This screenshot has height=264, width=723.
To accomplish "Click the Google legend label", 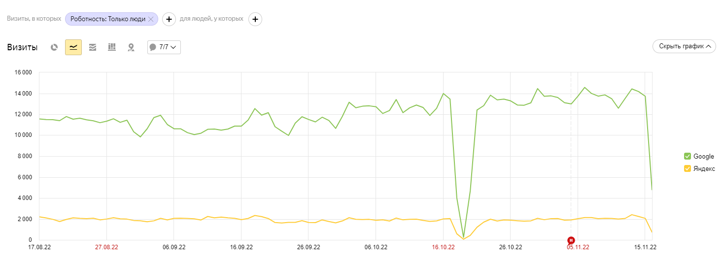I will pos(704,157).
